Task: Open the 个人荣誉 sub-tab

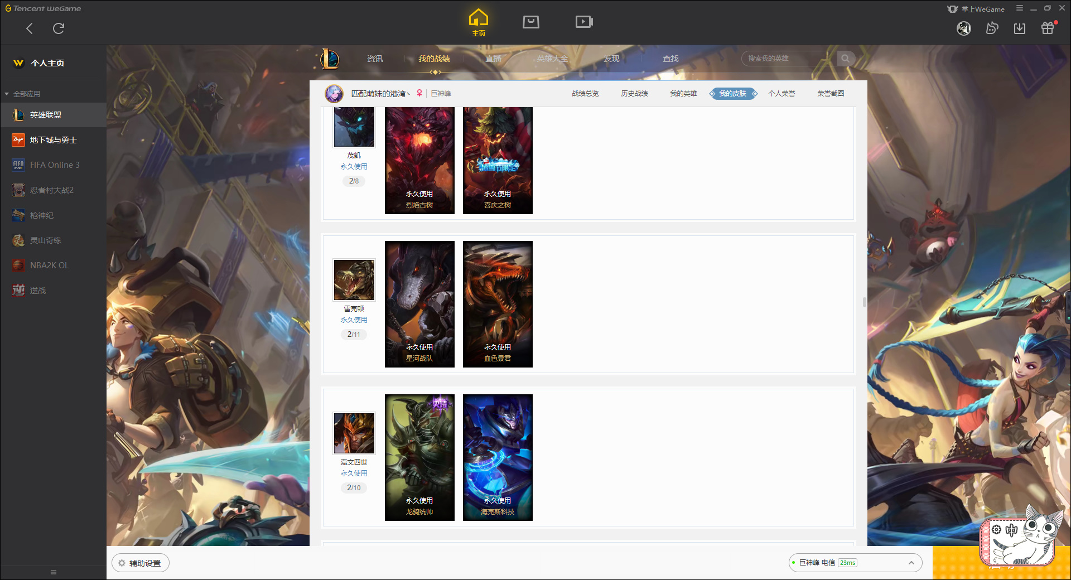Action: point(781,94)
